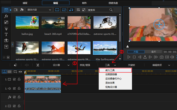Click the previous frame button
This screenshot has height=110, width=177.
140,57
